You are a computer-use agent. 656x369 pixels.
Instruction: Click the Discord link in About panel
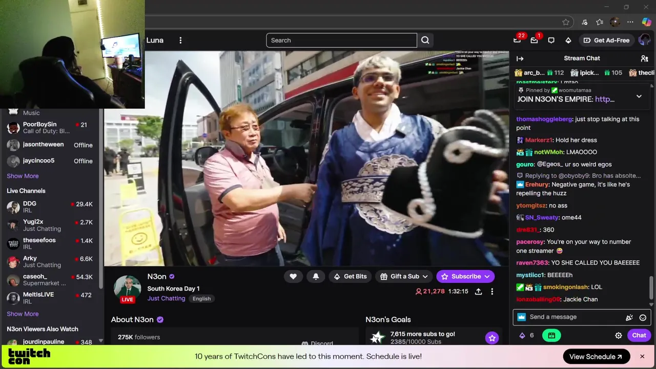coord(317,343)
